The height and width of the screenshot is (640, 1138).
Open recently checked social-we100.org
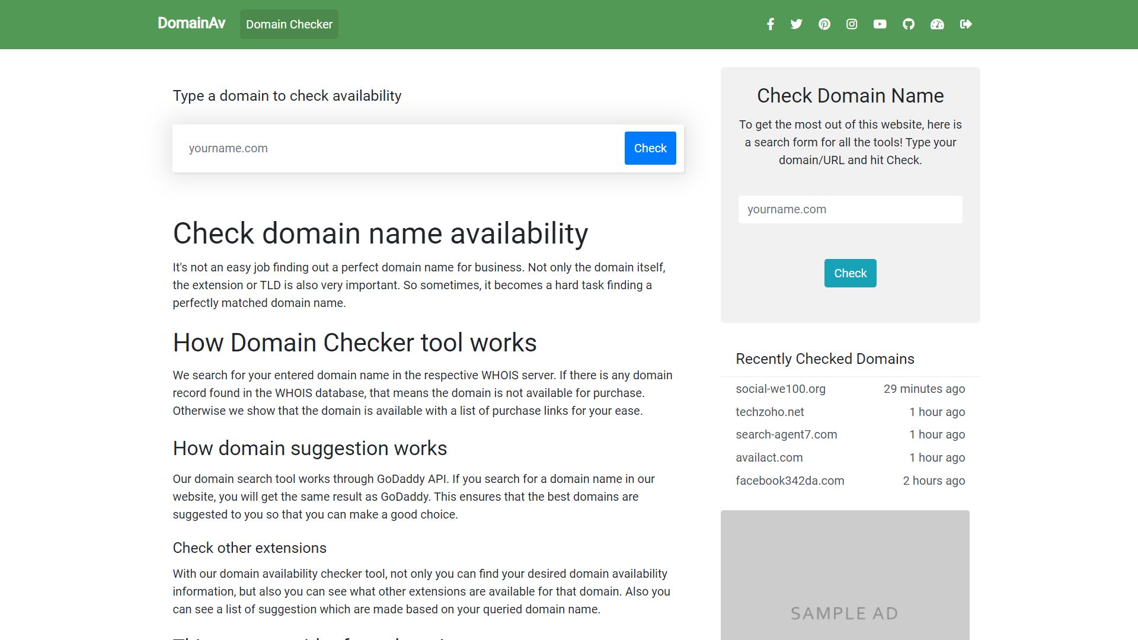tap(780, 389)
